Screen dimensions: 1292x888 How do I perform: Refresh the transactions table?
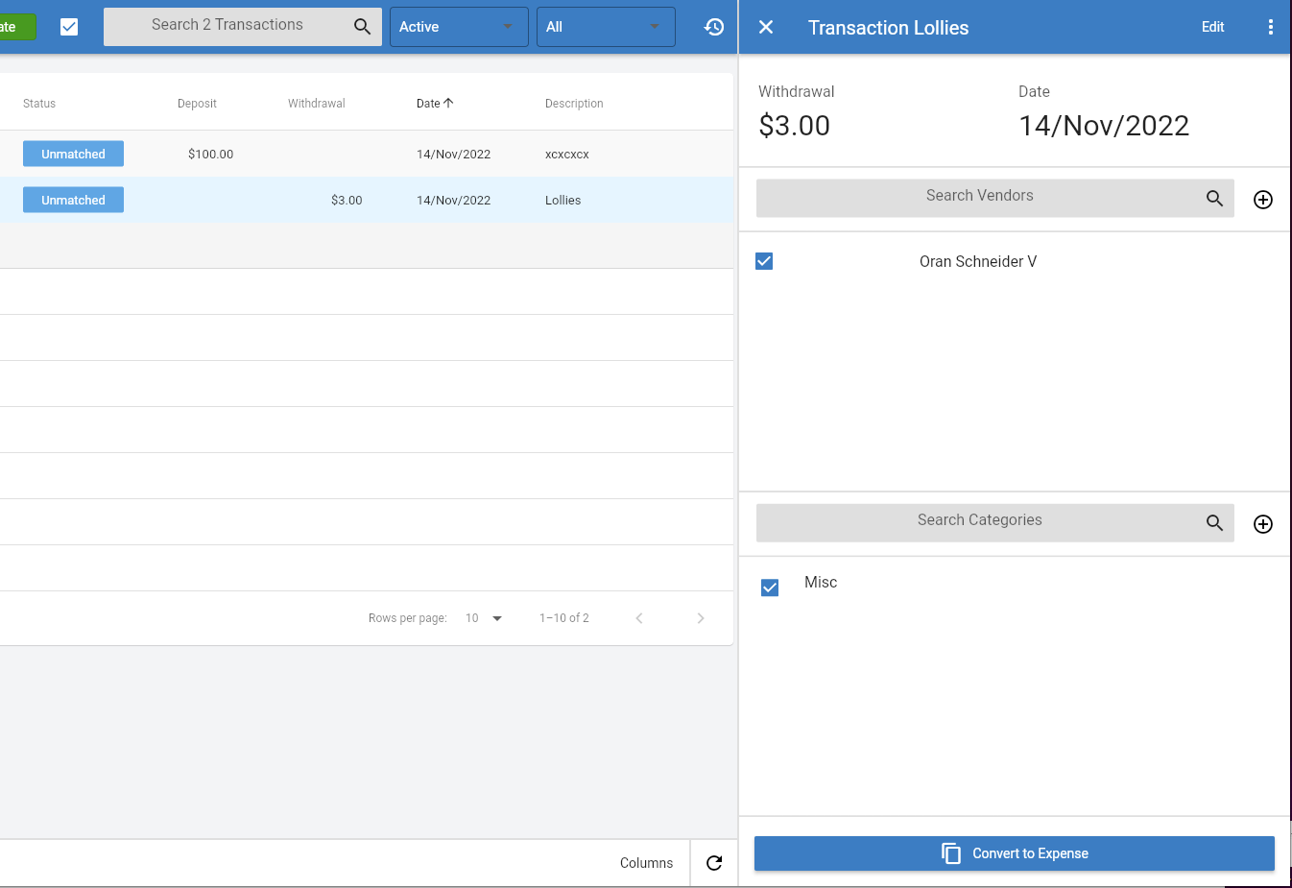(714, 863)
